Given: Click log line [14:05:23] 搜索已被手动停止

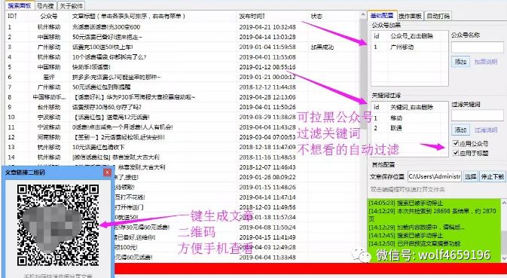Looking at the screenshot, I should tap(406, 203).
